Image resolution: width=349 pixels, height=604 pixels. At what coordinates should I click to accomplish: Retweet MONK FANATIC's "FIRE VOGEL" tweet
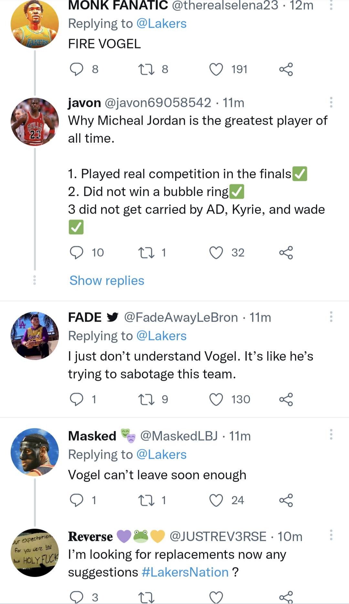146,69
